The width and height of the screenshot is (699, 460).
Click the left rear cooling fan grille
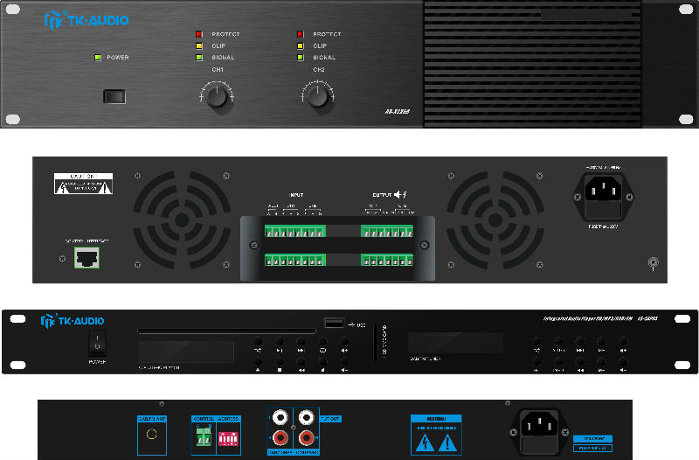pyautogui.click(x=182, y=218)
